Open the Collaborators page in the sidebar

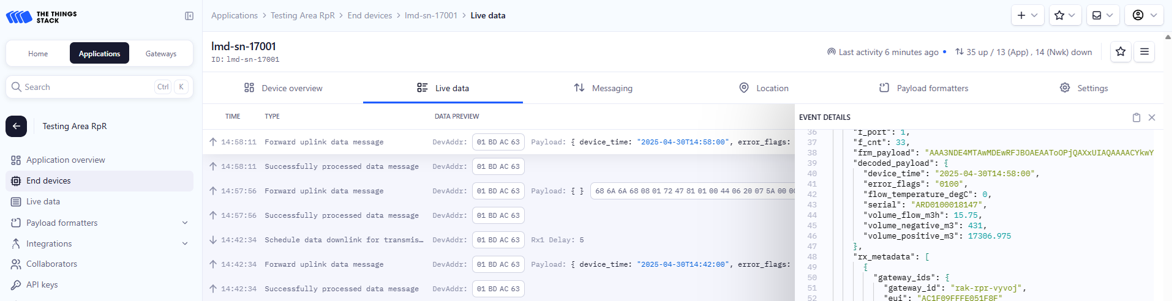pos(51,264)
